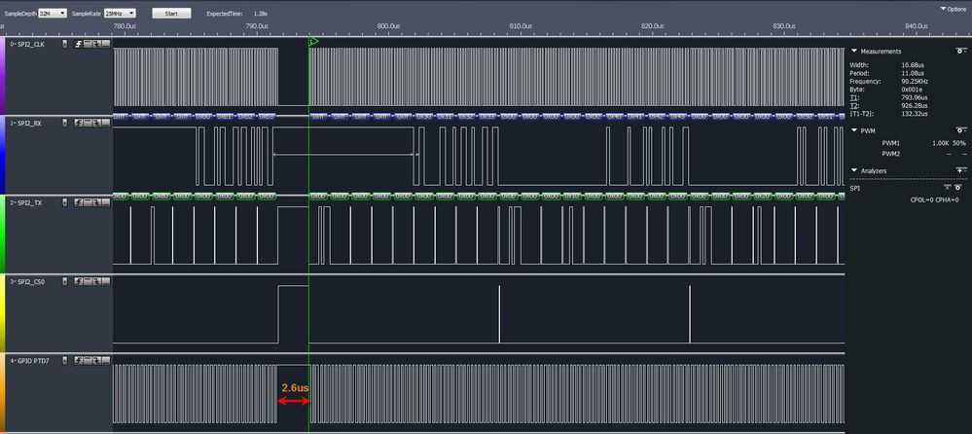Open SPI analyzer gear settings
The height and width of the screenshot is (434, 972).
coord(957,187)
